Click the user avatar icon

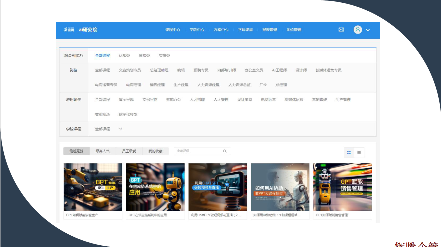coord(358,30)
